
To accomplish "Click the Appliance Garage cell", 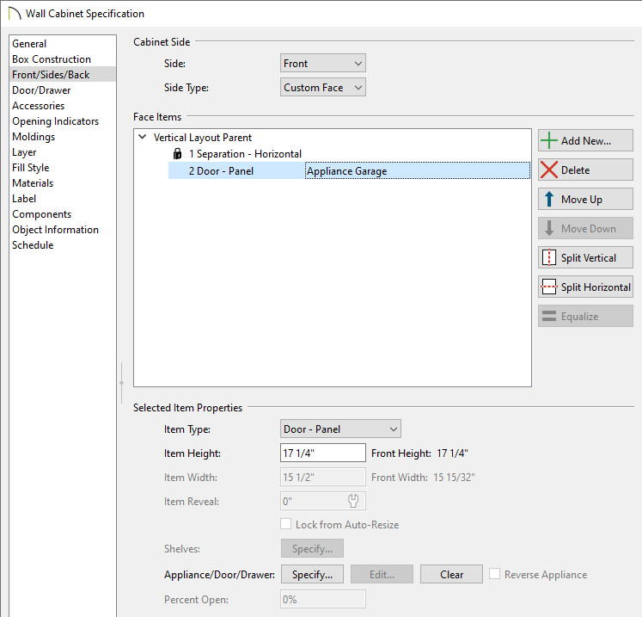I will [x=417, y=171].
